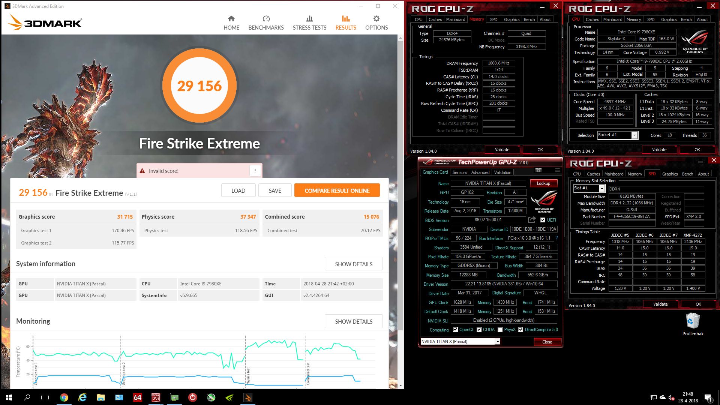Click the taskbar search magnifier

(x=27, y=397)
